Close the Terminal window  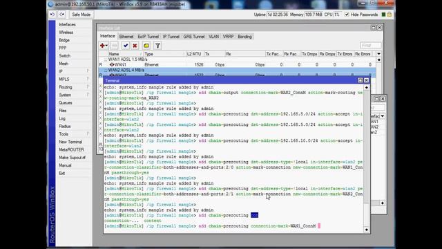[x=366, y=80]
